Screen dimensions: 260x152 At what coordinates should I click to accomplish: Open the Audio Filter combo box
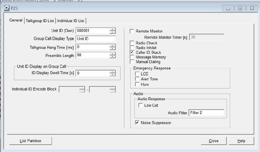click(x=206, y=113)
